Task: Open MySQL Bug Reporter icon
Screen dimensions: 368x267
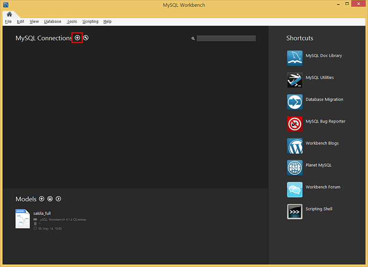Action: [x=294, y=124]
